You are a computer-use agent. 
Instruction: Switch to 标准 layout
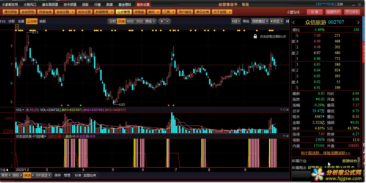[78, 175]
